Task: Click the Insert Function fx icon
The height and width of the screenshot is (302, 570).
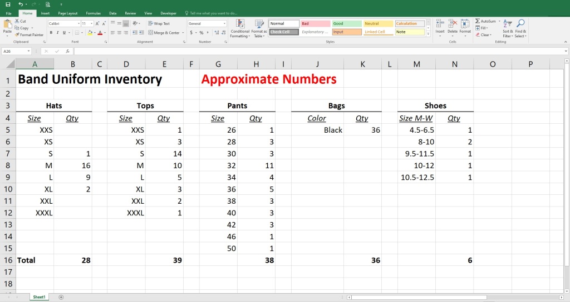Action: click(67, 51)
